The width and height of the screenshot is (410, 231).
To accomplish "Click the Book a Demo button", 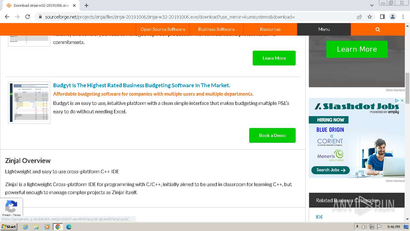I will [272, 135].
